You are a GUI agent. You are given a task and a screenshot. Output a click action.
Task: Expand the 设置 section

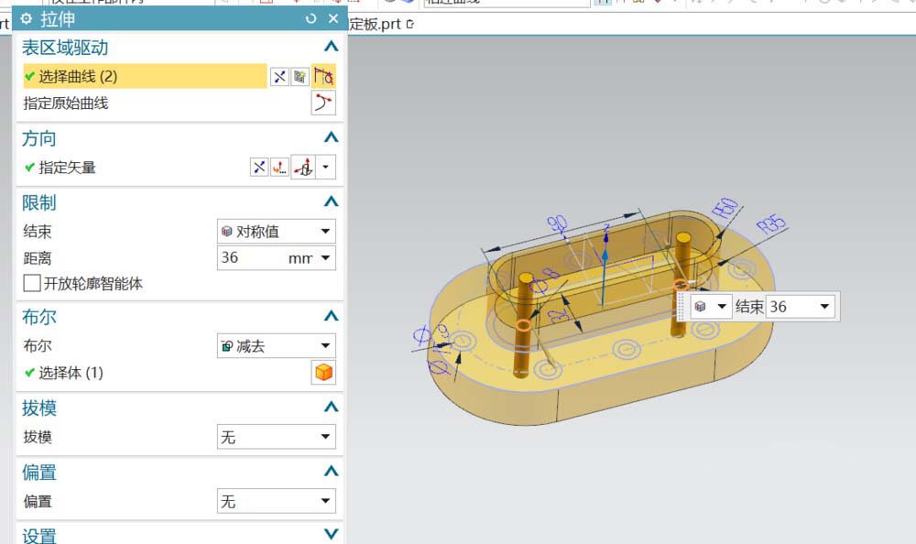pos(331,535)
